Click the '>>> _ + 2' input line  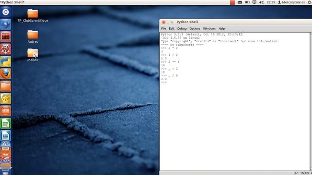point(169,69)
